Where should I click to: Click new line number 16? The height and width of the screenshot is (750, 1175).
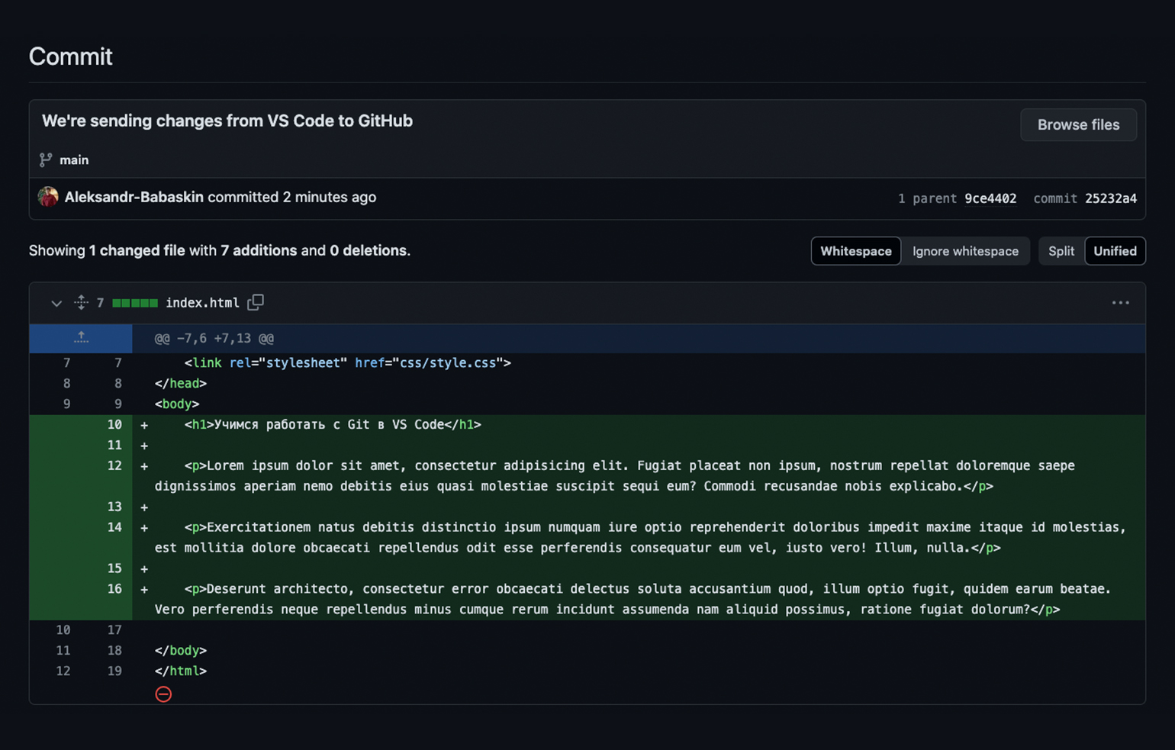click(114, 589)
